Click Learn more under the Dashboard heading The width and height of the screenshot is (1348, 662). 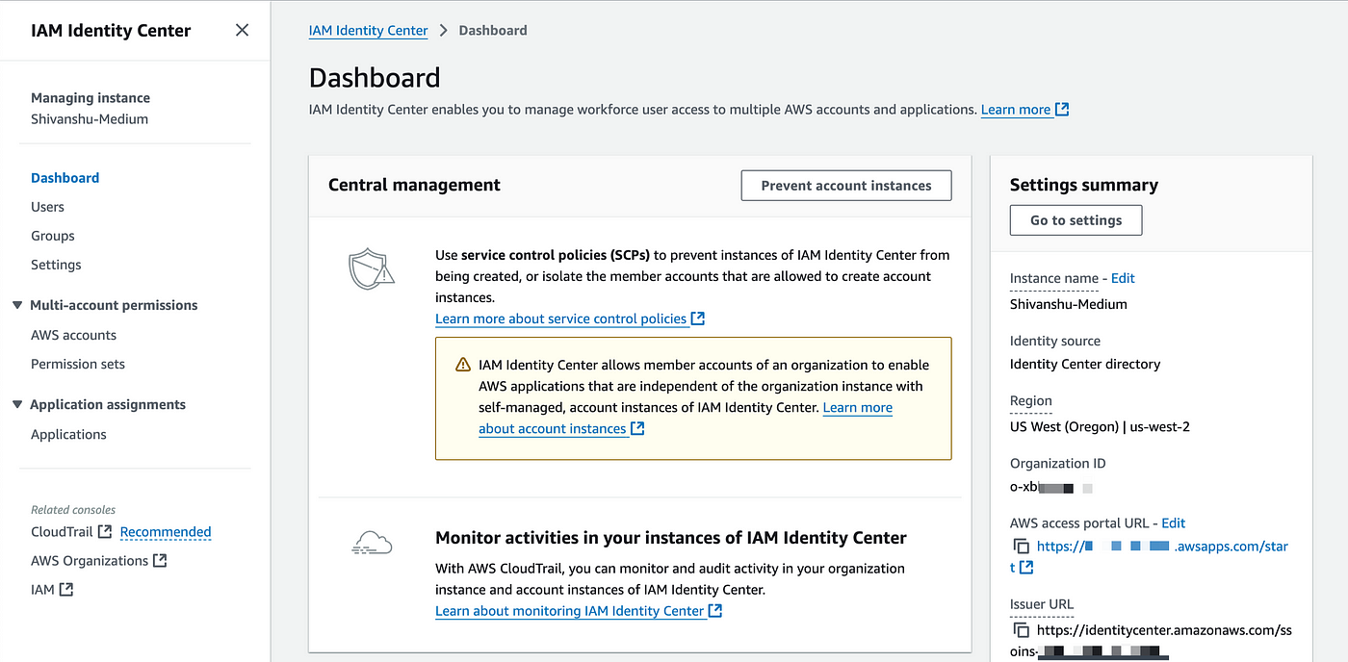coord(1016,110)
